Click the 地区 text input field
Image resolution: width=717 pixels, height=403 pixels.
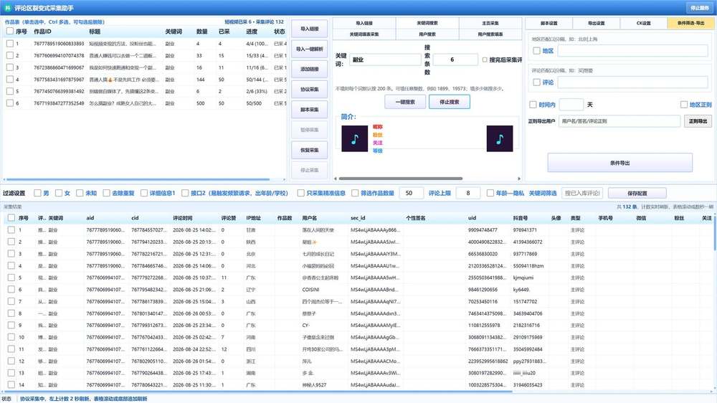pyautogui.click(x=633, y=51)
